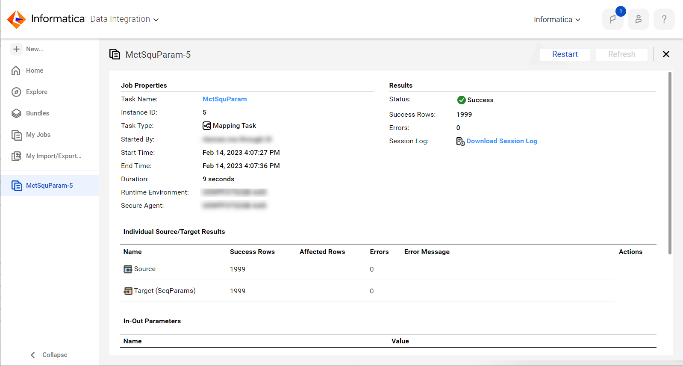Click the Informatica logo icon
This screenshot has width=683, height=366.
pos(17,19)
